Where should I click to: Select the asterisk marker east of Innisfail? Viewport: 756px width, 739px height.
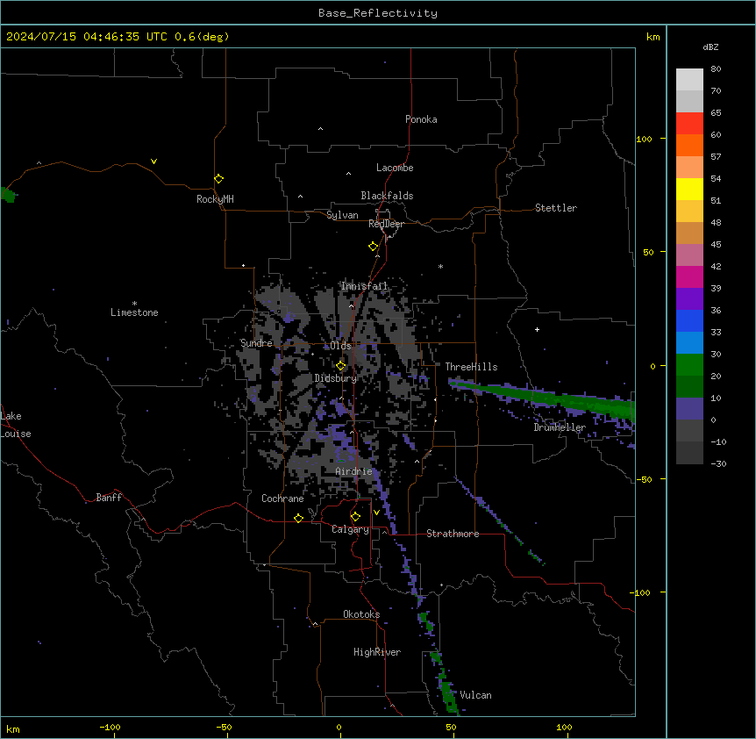tap(440, 266)
